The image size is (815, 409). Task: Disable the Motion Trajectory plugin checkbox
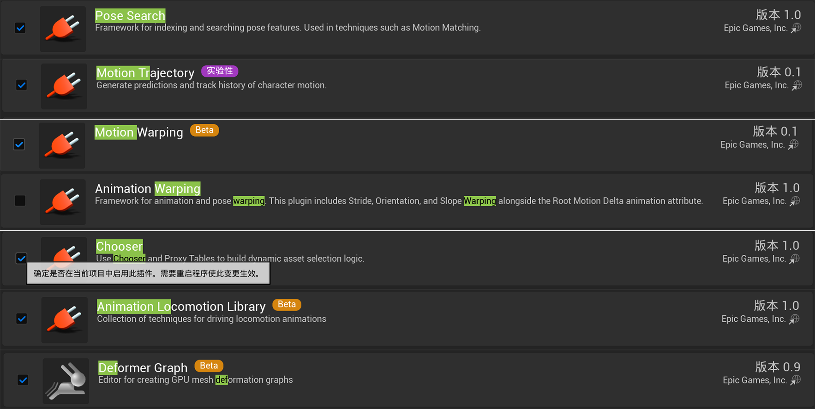pos(21,85)
